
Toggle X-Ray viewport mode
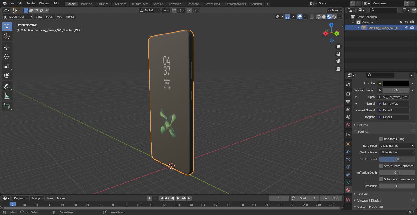point(312,17)
